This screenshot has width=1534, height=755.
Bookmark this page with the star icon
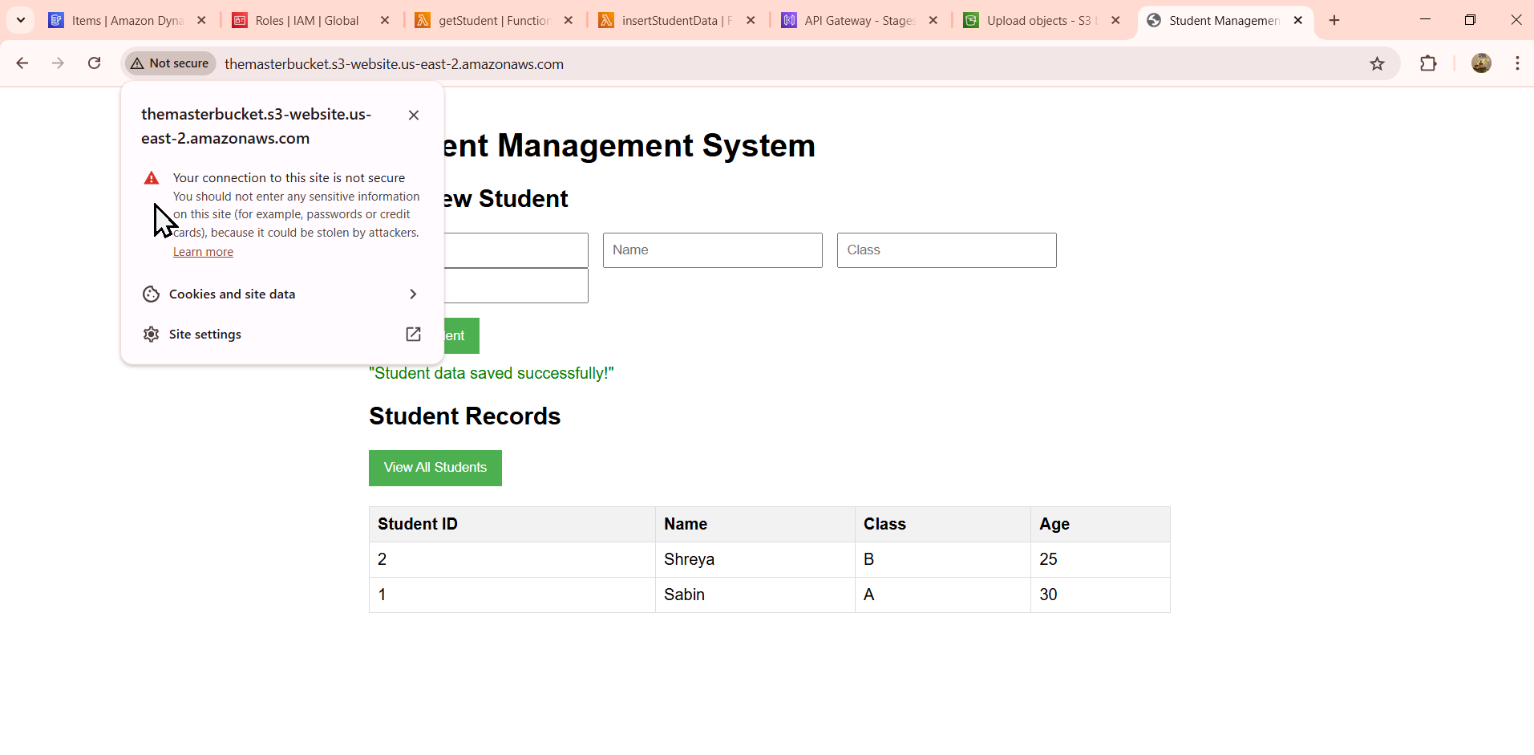pos(1377,63)
